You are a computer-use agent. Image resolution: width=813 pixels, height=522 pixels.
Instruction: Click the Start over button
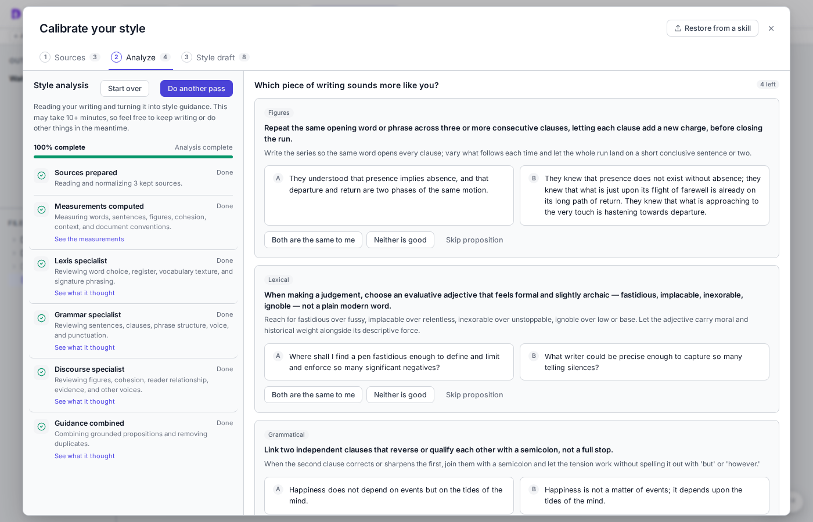tap(125, 89)
